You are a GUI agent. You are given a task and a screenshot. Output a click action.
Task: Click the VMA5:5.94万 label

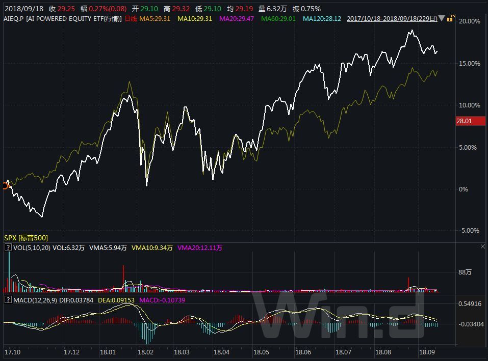[x=108, y=247]
